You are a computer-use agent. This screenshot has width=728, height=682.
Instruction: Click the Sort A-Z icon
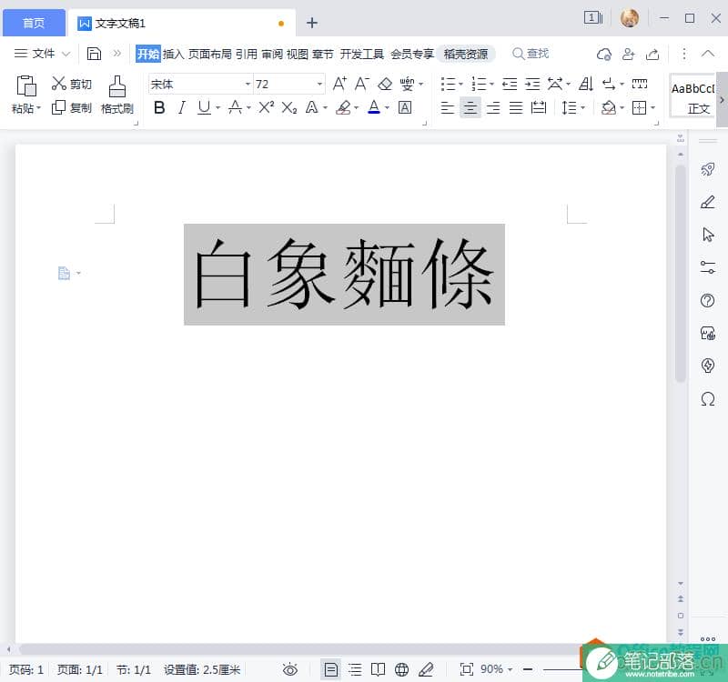tap(586, 84)
